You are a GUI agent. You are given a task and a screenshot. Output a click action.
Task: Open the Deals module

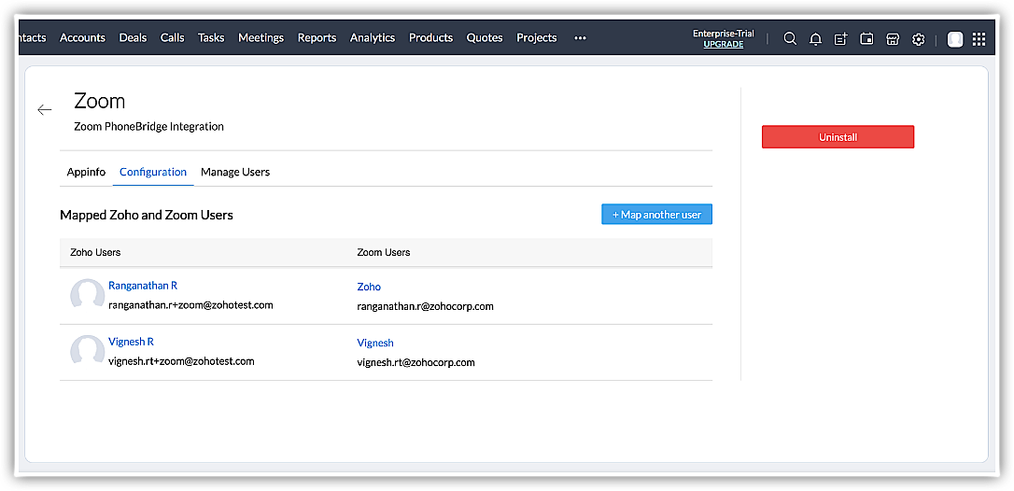(x=133, y=37)
